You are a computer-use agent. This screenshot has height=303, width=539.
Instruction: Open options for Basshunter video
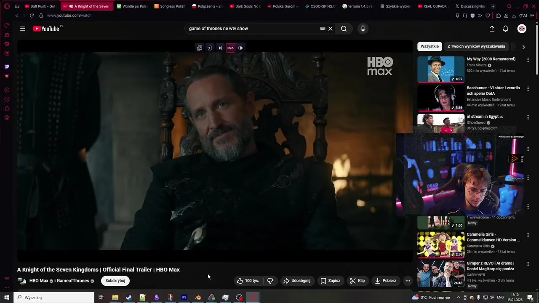click(x=528, y=89)
